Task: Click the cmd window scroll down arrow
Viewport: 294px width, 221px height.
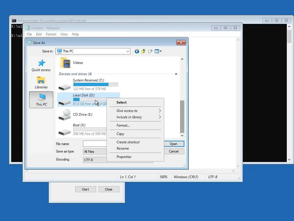Action: (289, 159)
